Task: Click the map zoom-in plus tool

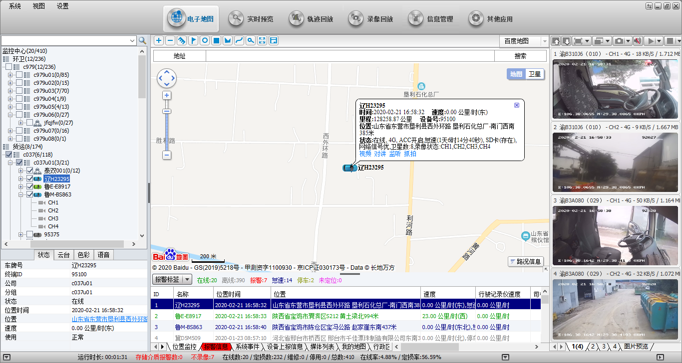Action: pyautogui.click(x=159, y=40)
